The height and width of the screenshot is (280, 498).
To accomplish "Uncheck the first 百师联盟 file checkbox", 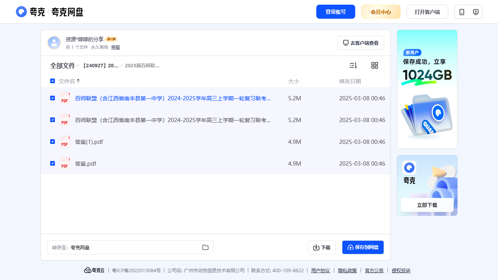I will [x=53, y=98].
